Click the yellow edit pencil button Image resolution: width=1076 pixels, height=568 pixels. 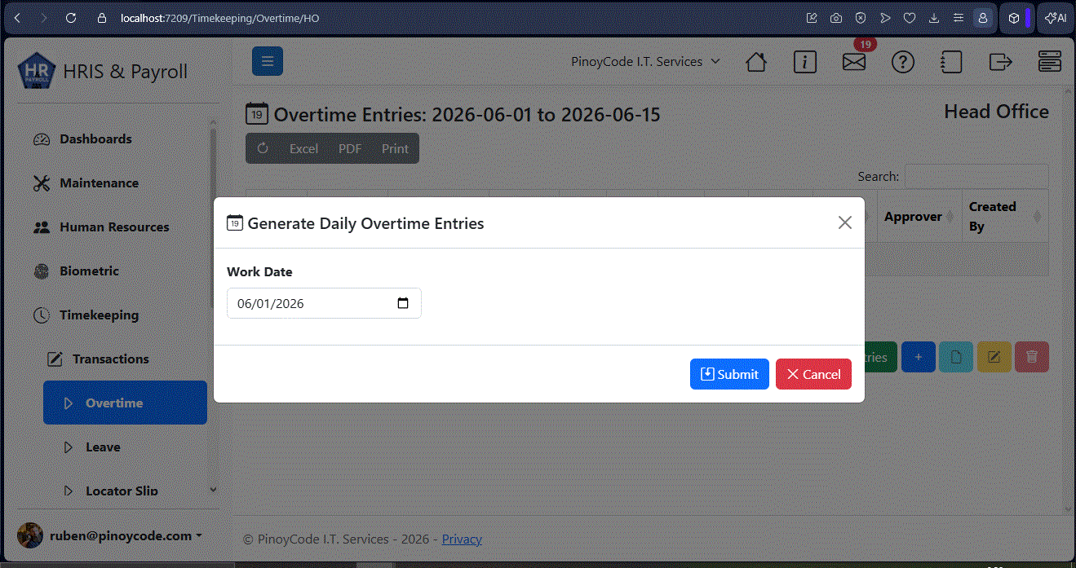coord(994,357)
